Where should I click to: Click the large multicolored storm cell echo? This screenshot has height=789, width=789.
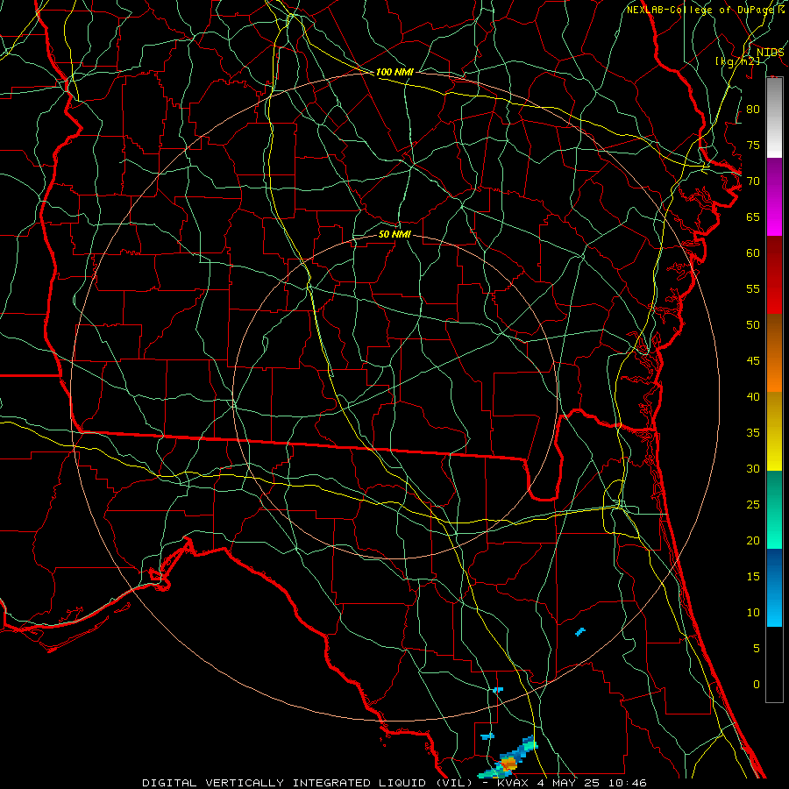click(x=508, y=758)
